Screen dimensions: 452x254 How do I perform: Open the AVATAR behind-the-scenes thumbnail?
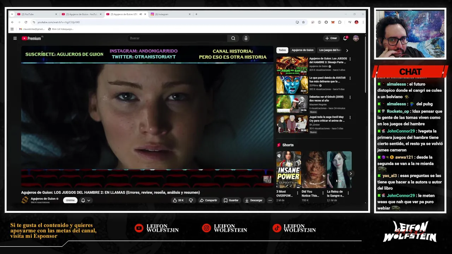[292, 84]
